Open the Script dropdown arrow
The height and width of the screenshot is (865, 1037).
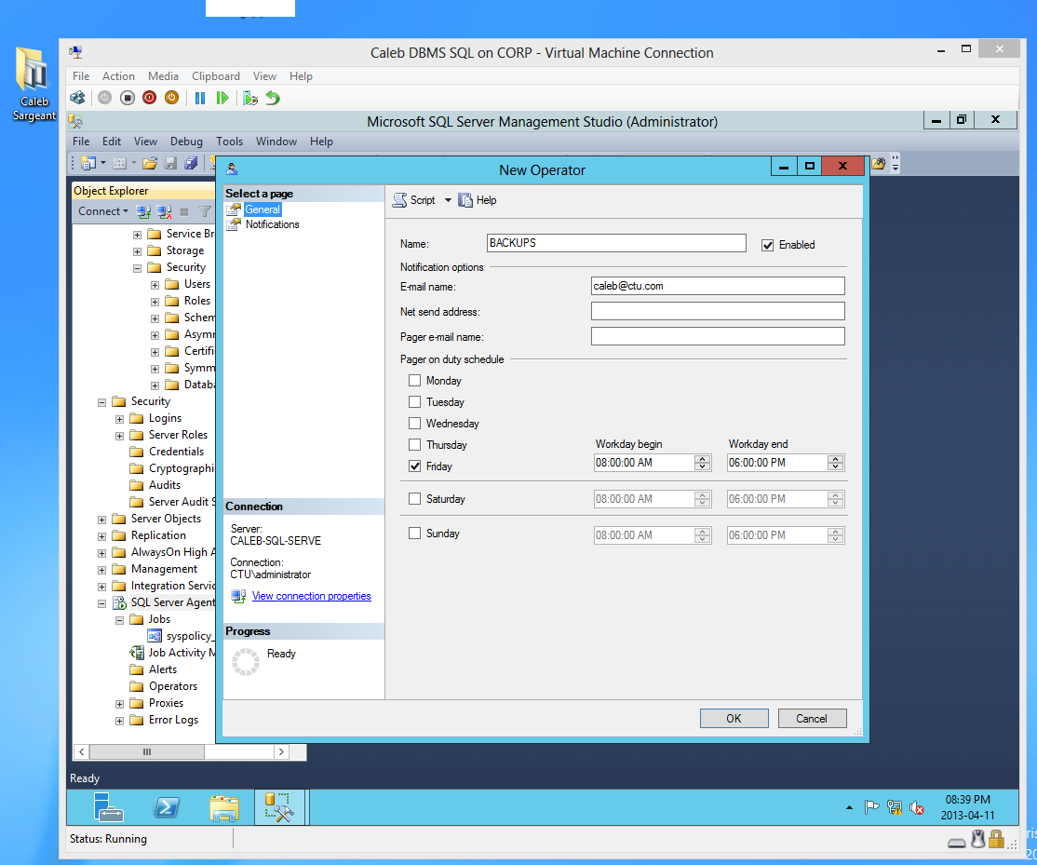(x=448, y=200)
